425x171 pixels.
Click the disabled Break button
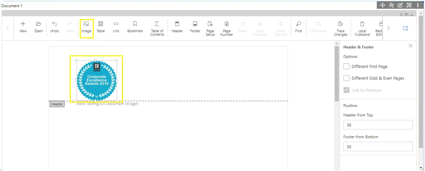[243, 27]
